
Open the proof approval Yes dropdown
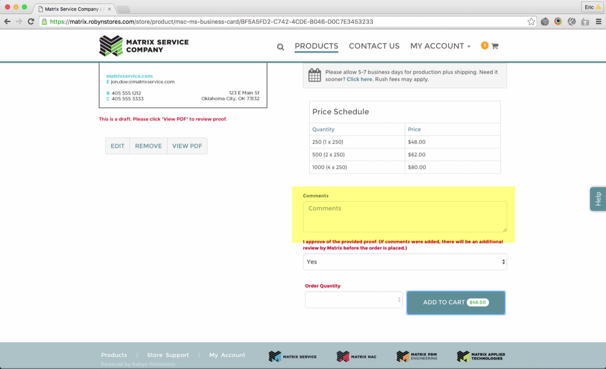405,262
